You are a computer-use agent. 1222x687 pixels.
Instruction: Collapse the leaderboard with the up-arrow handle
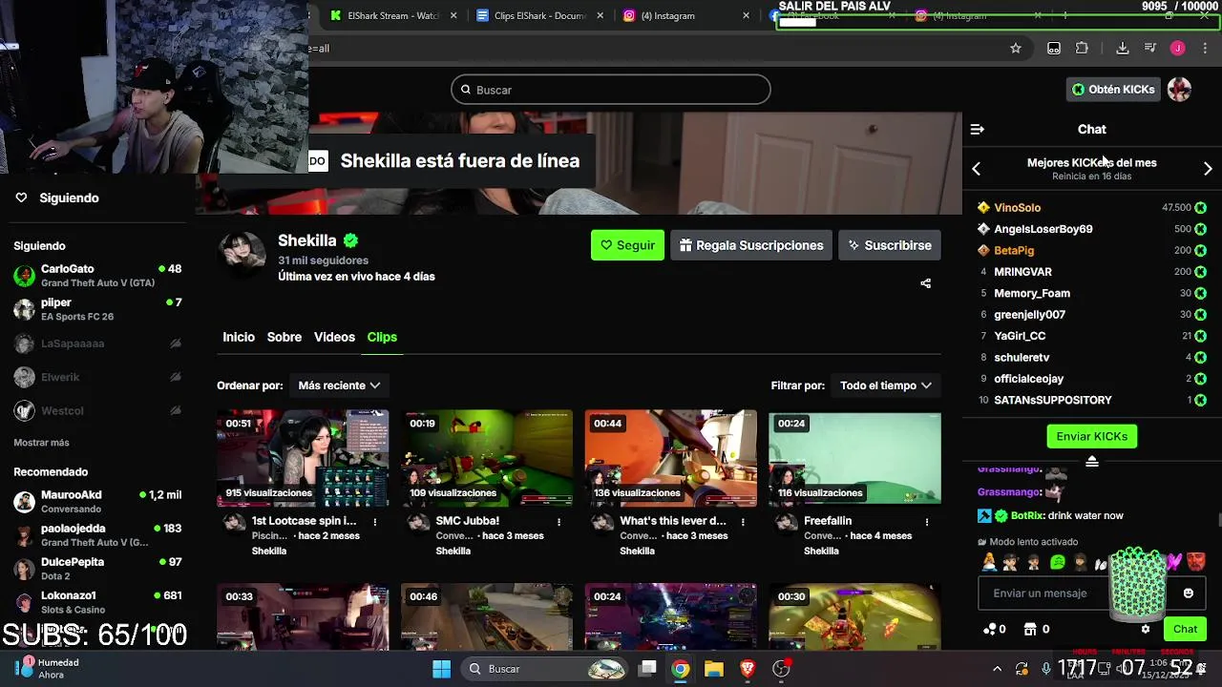click(1092, 462)
